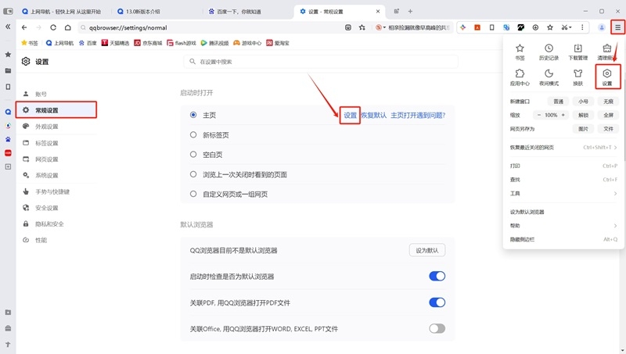Viewport: 626px width, 354px height.
Task: Open dropdown arrow beside scissors icon
Action: point(570,27)
